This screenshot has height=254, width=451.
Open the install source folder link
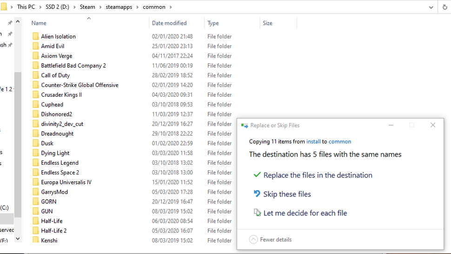click(x=313, y=141)
